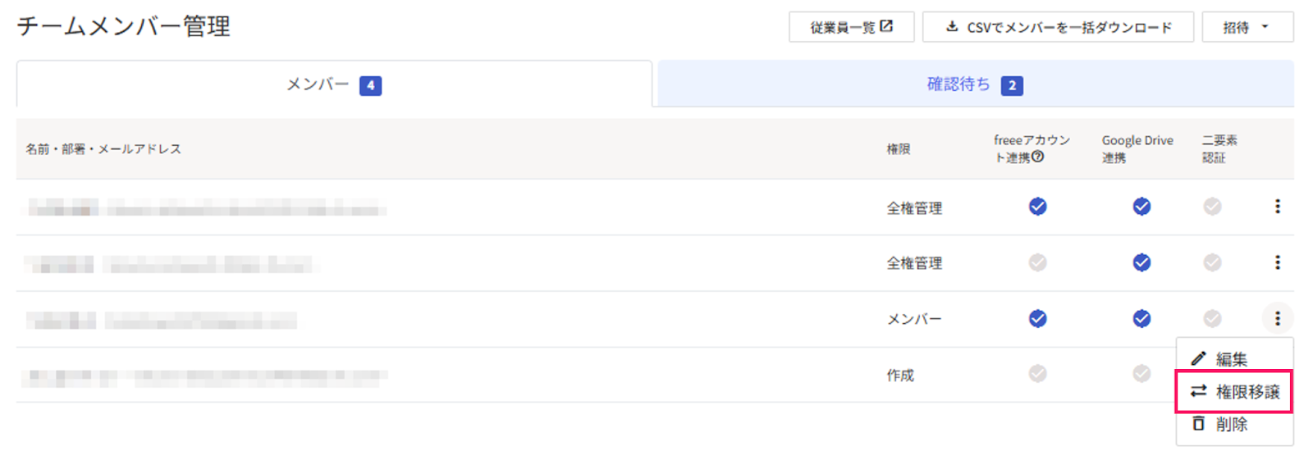Click greyed freee連携 checkmark in 作成 row

(1038, 374)
